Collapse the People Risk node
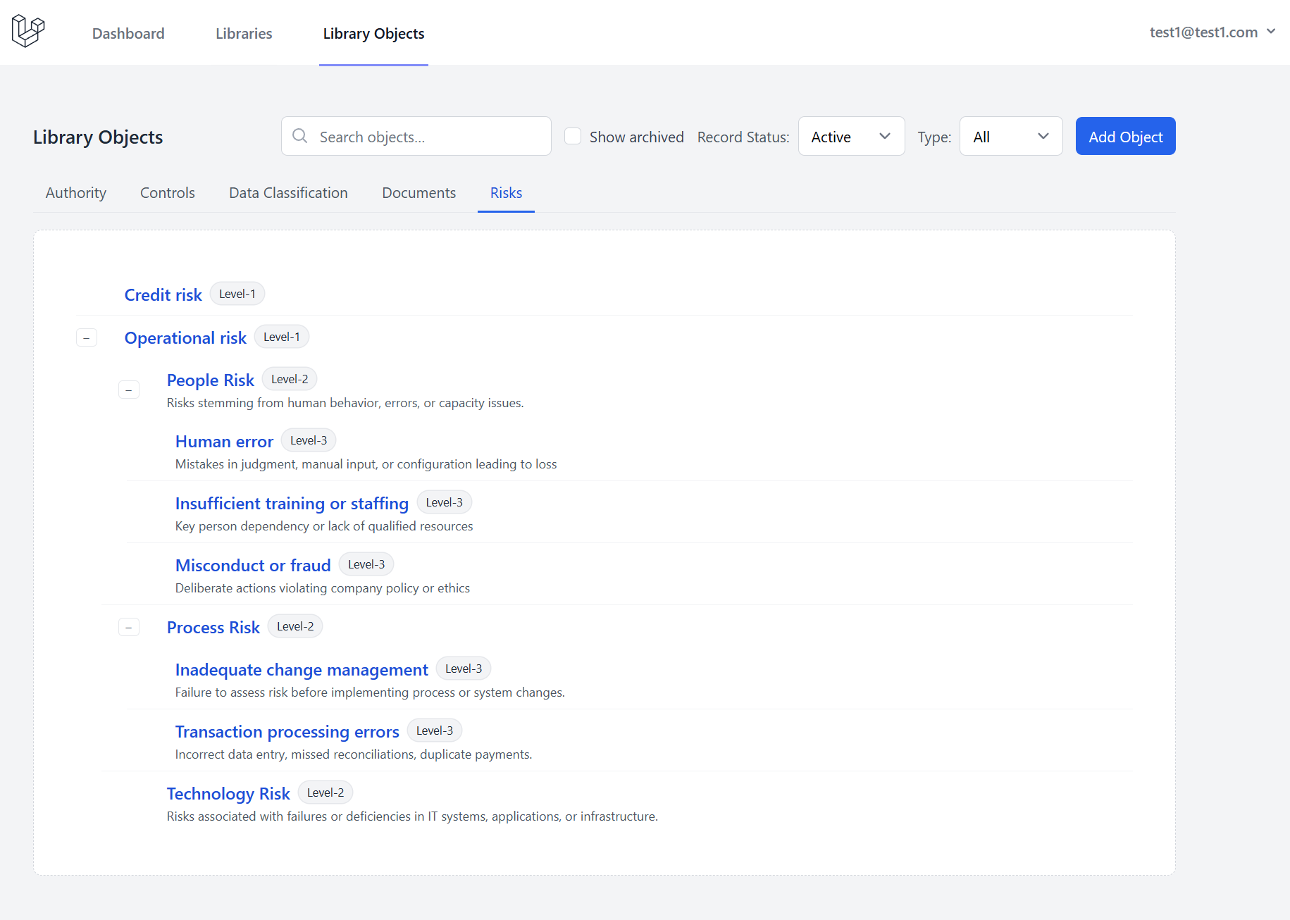The height and width of the screenshot is (920, 1290). (129, 390)
